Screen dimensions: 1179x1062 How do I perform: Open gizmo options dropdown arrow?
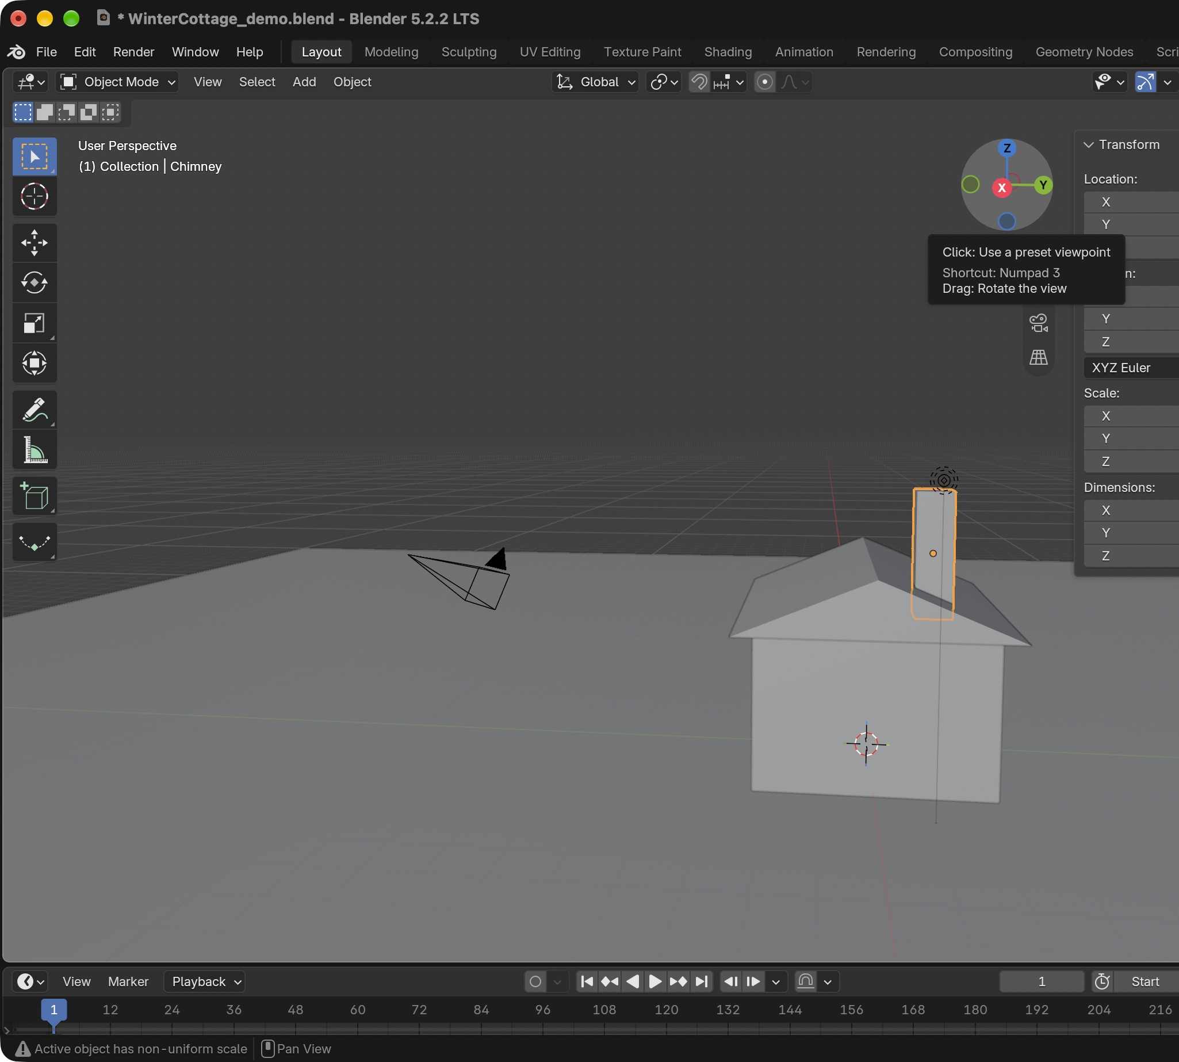point(1167,82)
